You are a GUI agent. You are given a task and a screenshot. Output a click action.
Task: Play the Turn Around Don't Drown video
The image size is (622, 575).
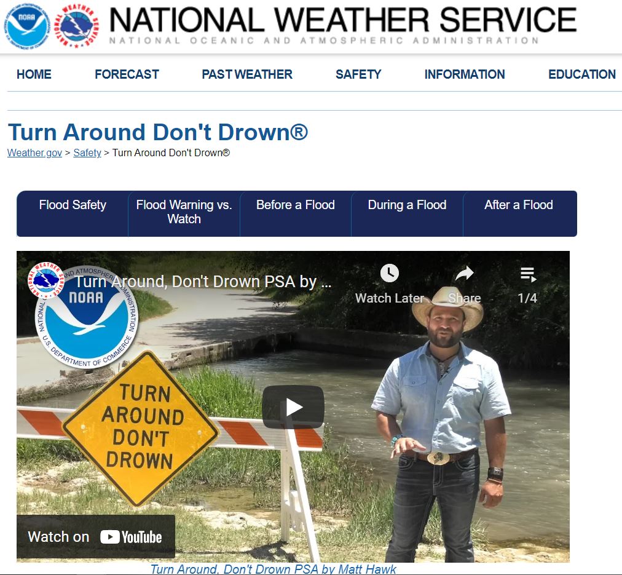pyautogui.click(x=293, y=406)
